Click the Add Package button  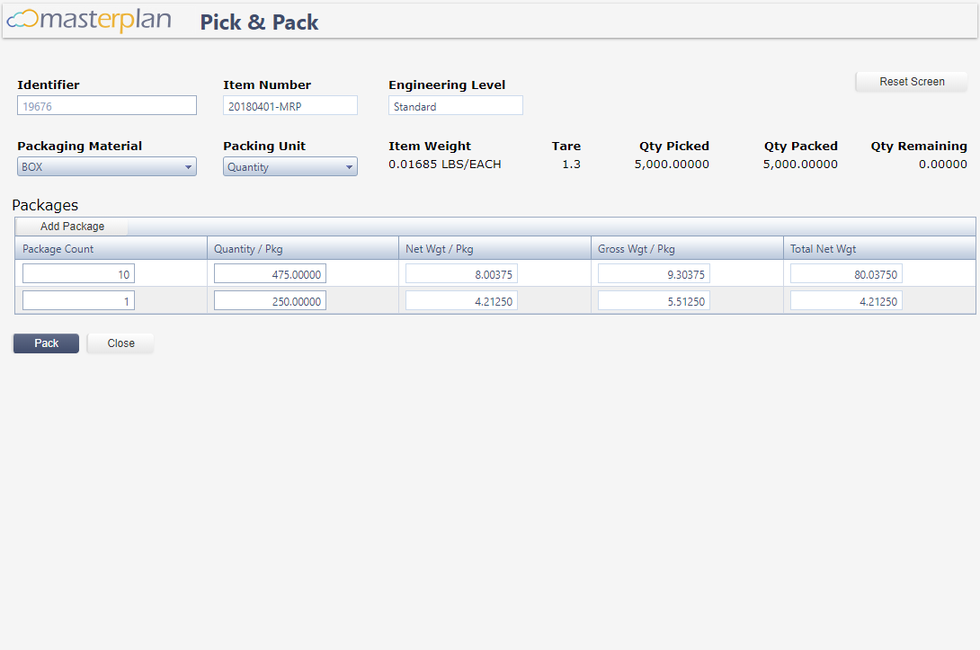tap(72, 227)
